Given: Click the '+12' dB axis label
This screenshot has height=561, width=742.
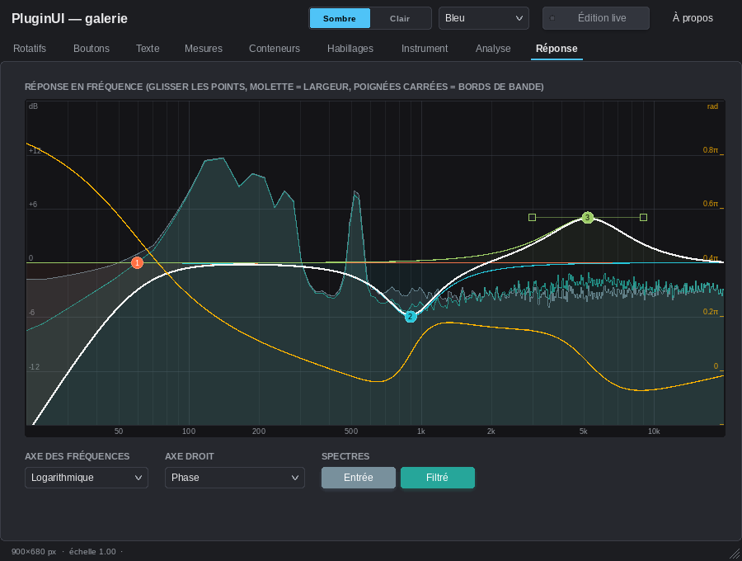Looking at the screenshot, I should coord(35,151).
